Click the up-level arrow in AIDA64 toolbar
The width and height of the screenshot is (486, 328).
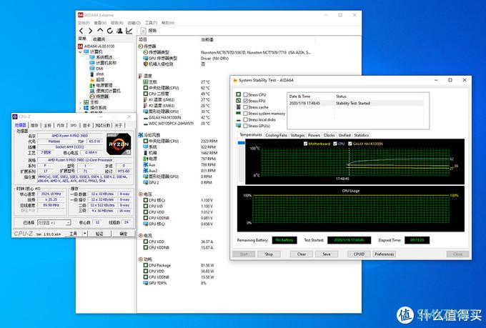100,31
